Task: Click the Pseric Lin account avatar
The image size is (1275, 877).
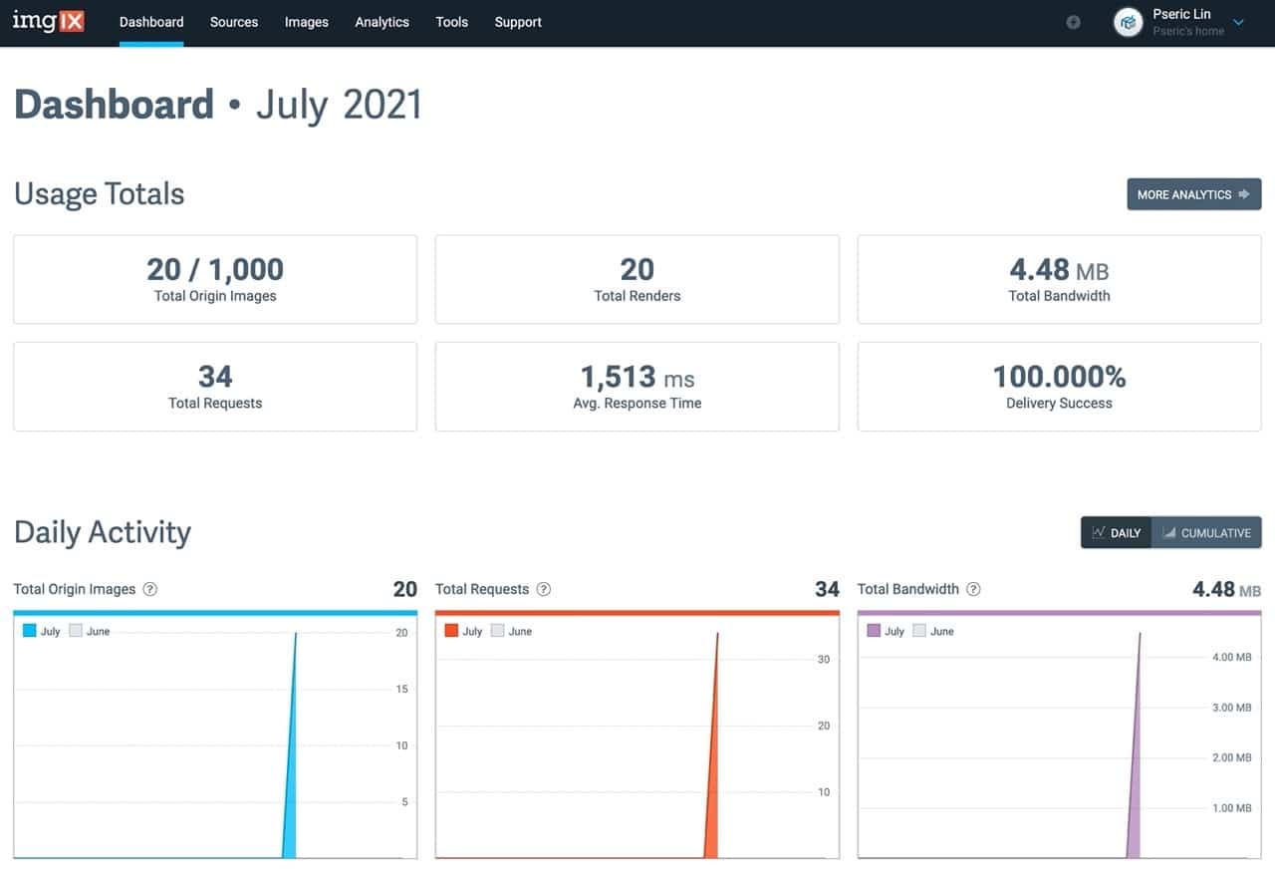Action: 1128,22
